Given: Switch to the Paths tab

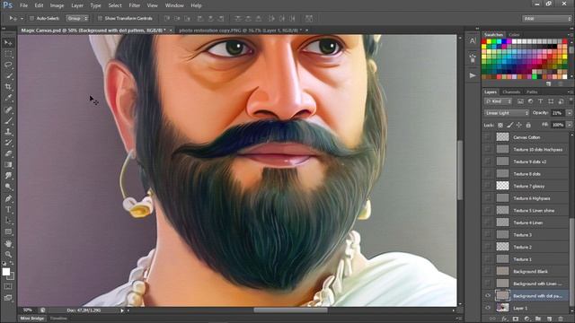Looking at the screenshot, I should 532,92.
